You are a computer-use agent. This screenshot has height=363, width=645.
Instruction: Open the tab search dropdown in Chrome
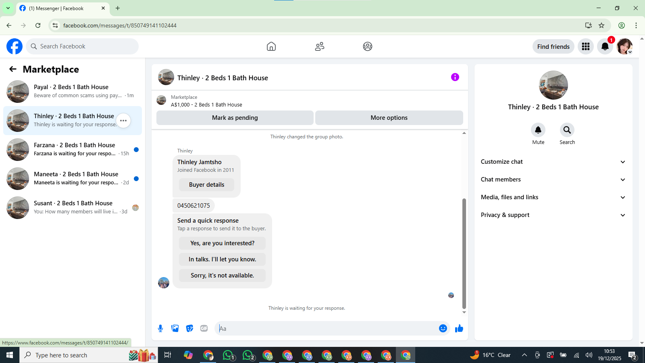point(8,8)
